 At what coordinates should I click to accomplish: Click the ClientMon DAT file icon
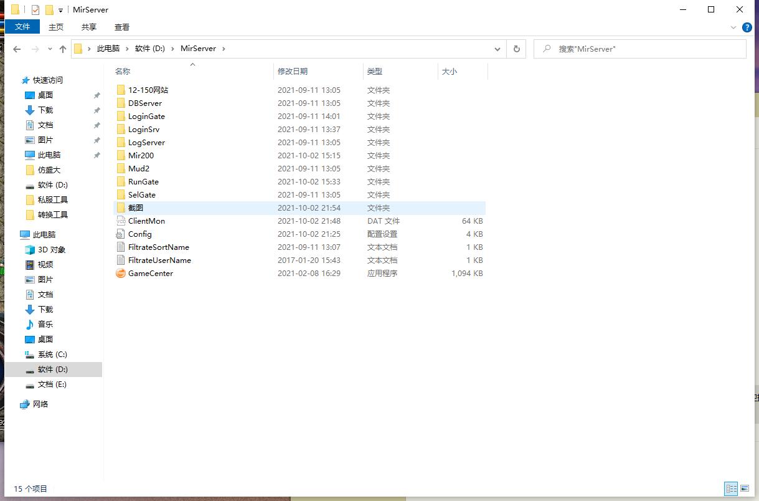(121, 221)
